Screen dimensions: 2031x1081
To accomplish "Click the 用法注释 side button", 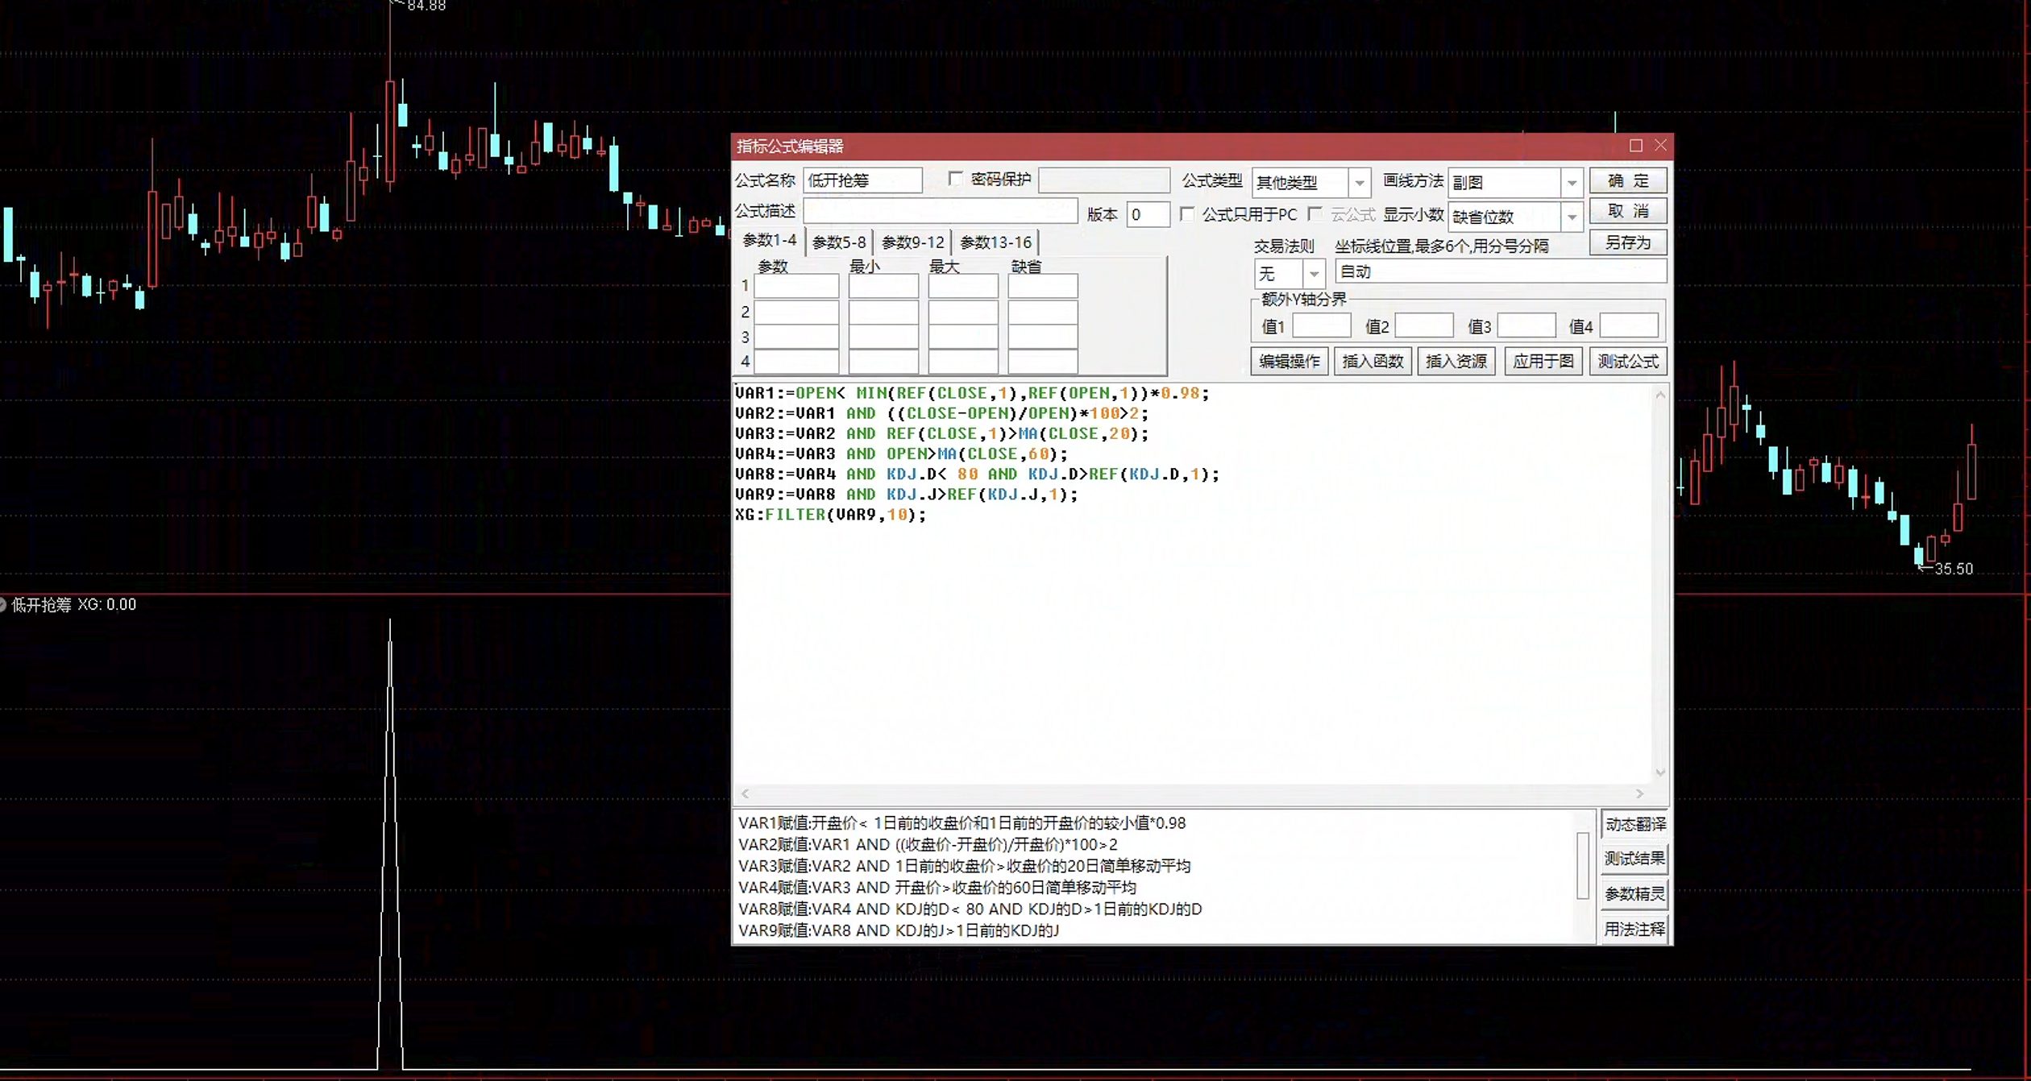I will coord(1634,930).
